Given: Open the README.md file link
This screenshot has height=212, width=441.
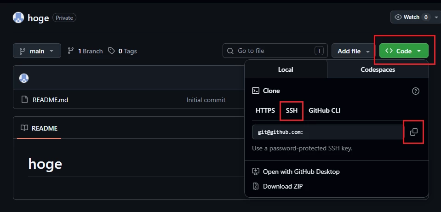Looking at the screenshot, I should (50, 99).
